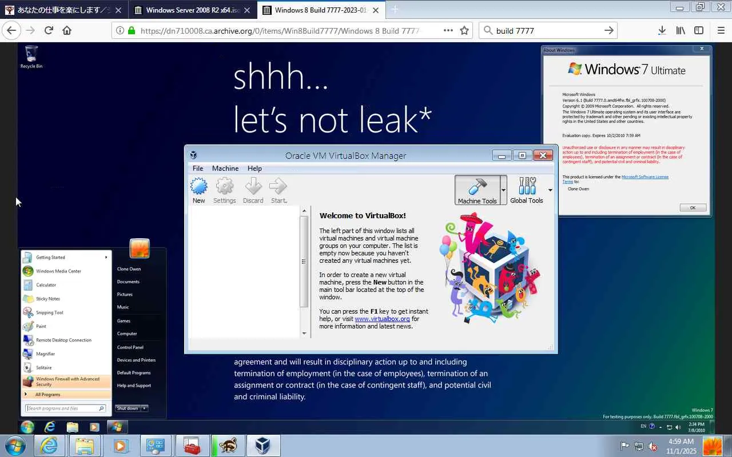Select the Windows 8 Build 7777 tab
Viewport: 732px width, 457px height.
[x=321, y=10]
